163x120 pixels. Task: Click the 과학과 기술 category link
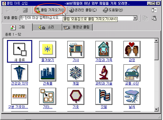click(x=104, y=84)
